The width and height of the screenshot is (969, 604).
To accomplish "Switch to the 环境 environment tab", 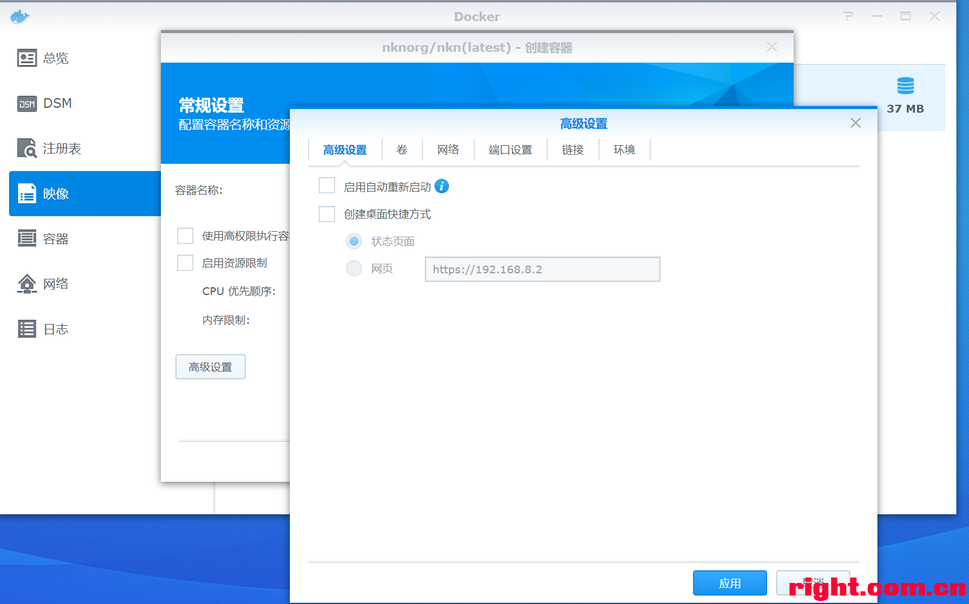I will pos(624,150).
